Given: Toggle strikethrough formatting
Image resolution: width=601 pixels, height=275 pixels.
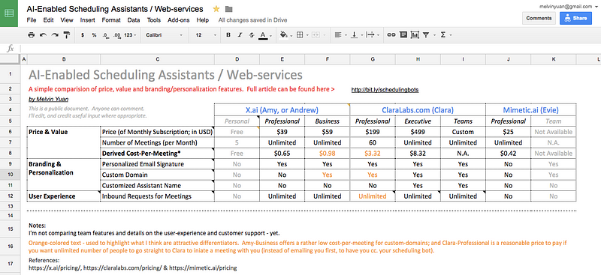Looking at the screenshot, I should point(252,34).
